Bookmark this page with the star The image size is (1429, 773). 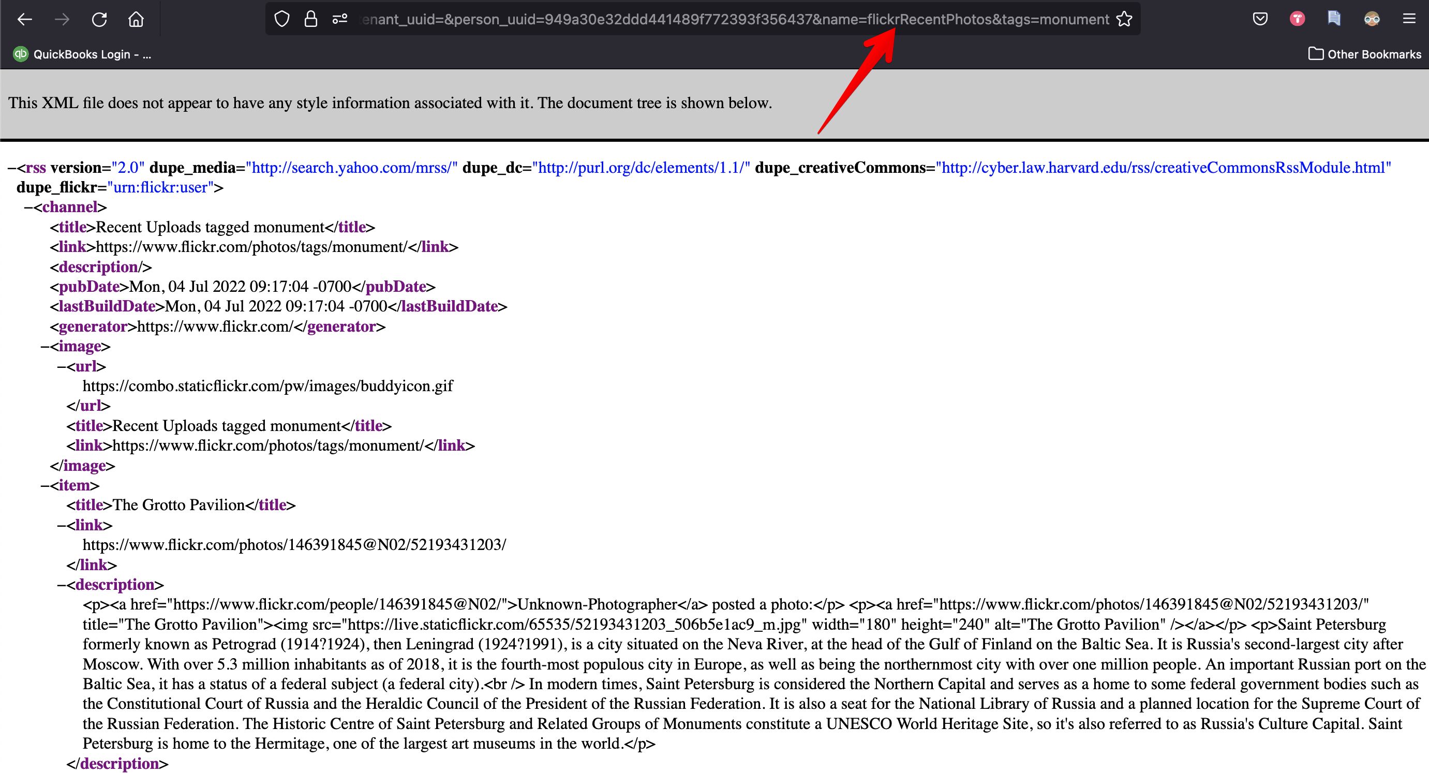[x=1124, y=20]
